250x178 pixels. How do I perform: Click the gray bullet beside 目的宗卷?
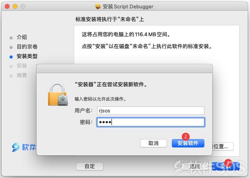[x=11, y=47]
